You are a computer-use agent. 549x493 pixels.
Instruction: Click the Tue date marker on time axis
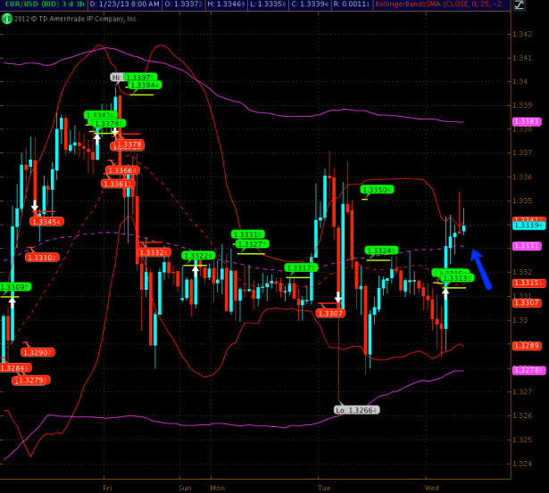[x=324, y=488]
